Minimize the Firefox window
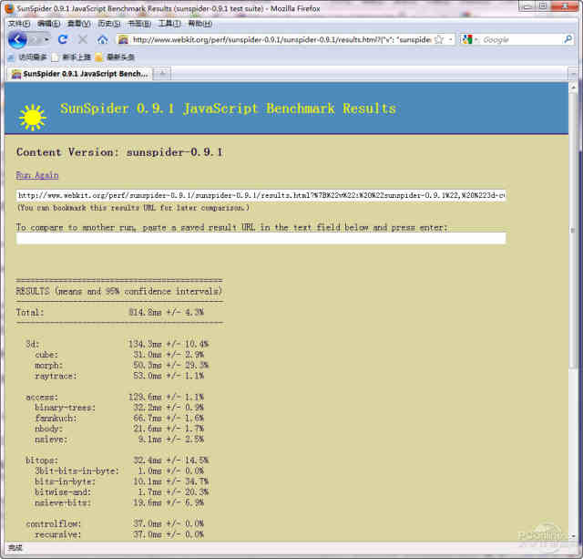The width and height of the screenshot is (583, 559). (x=527, y=5)
